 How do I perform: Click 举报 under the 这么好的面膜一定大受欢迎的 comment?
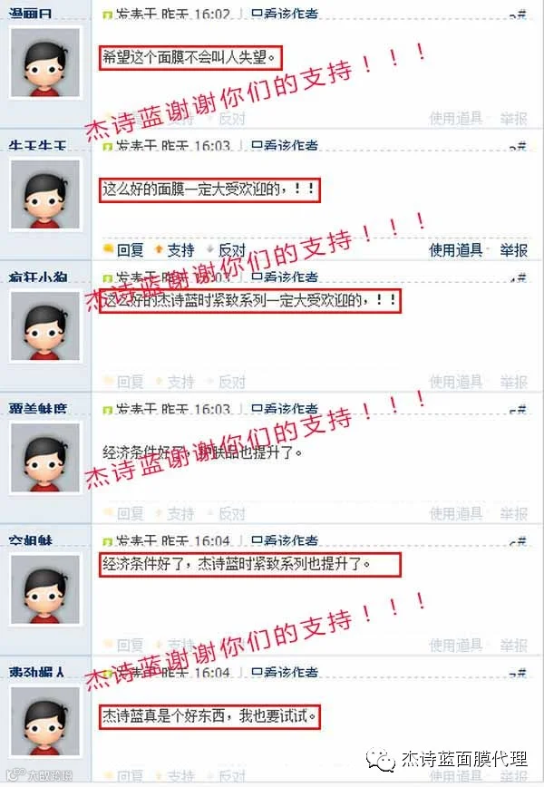point(513,249)
